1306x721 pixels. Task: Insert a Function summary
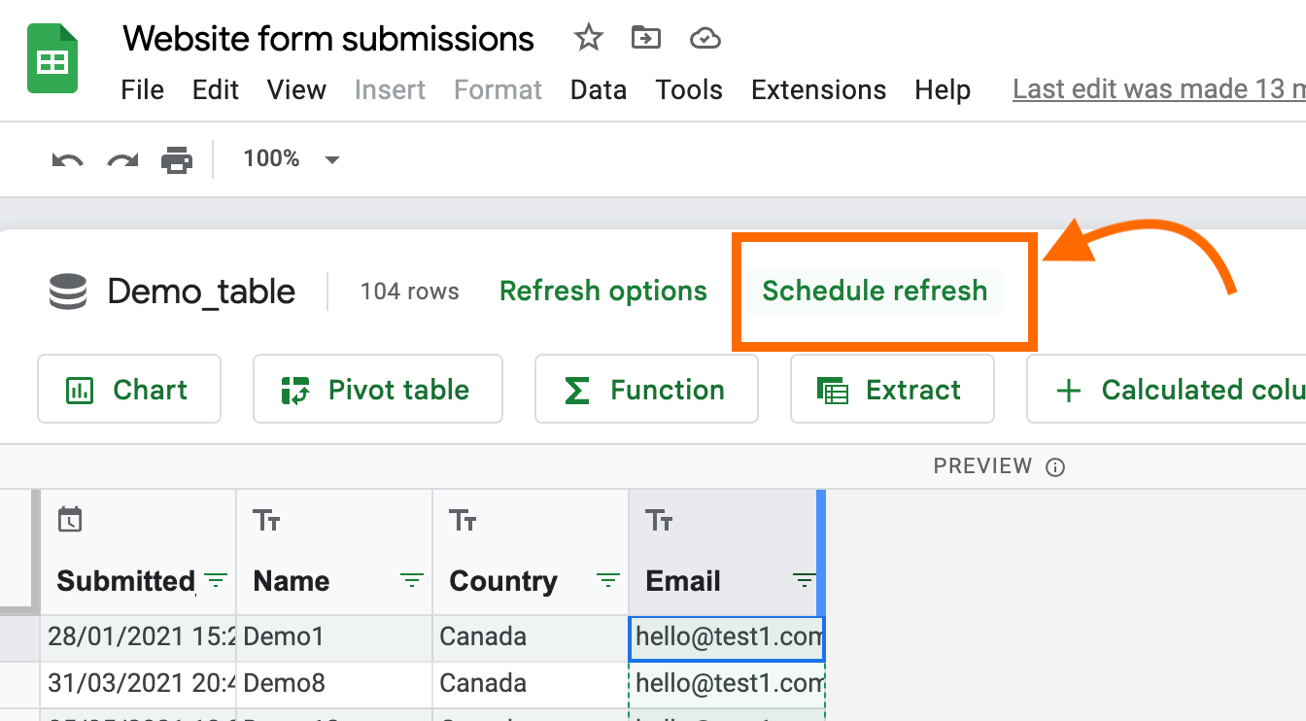[x=646, y=389]
